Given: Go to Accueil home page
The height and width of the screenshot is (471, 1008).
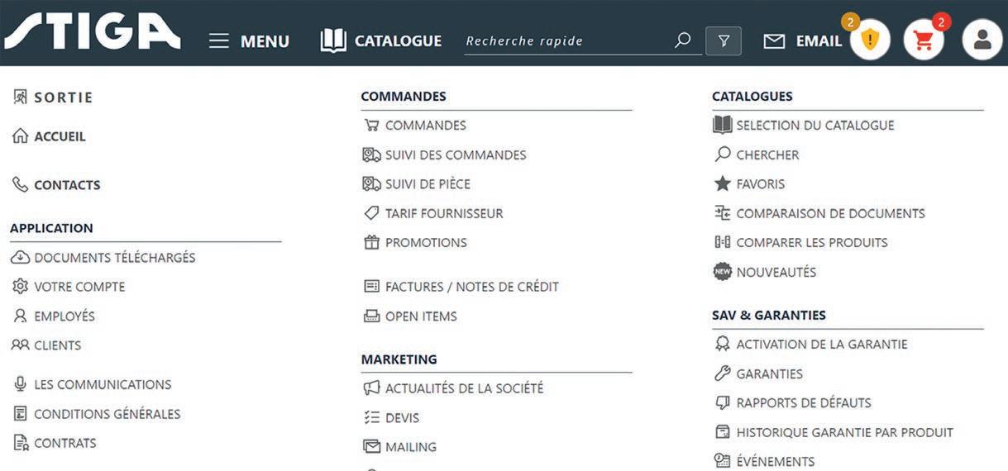Looking at the screenshot, I should (59, 136).
